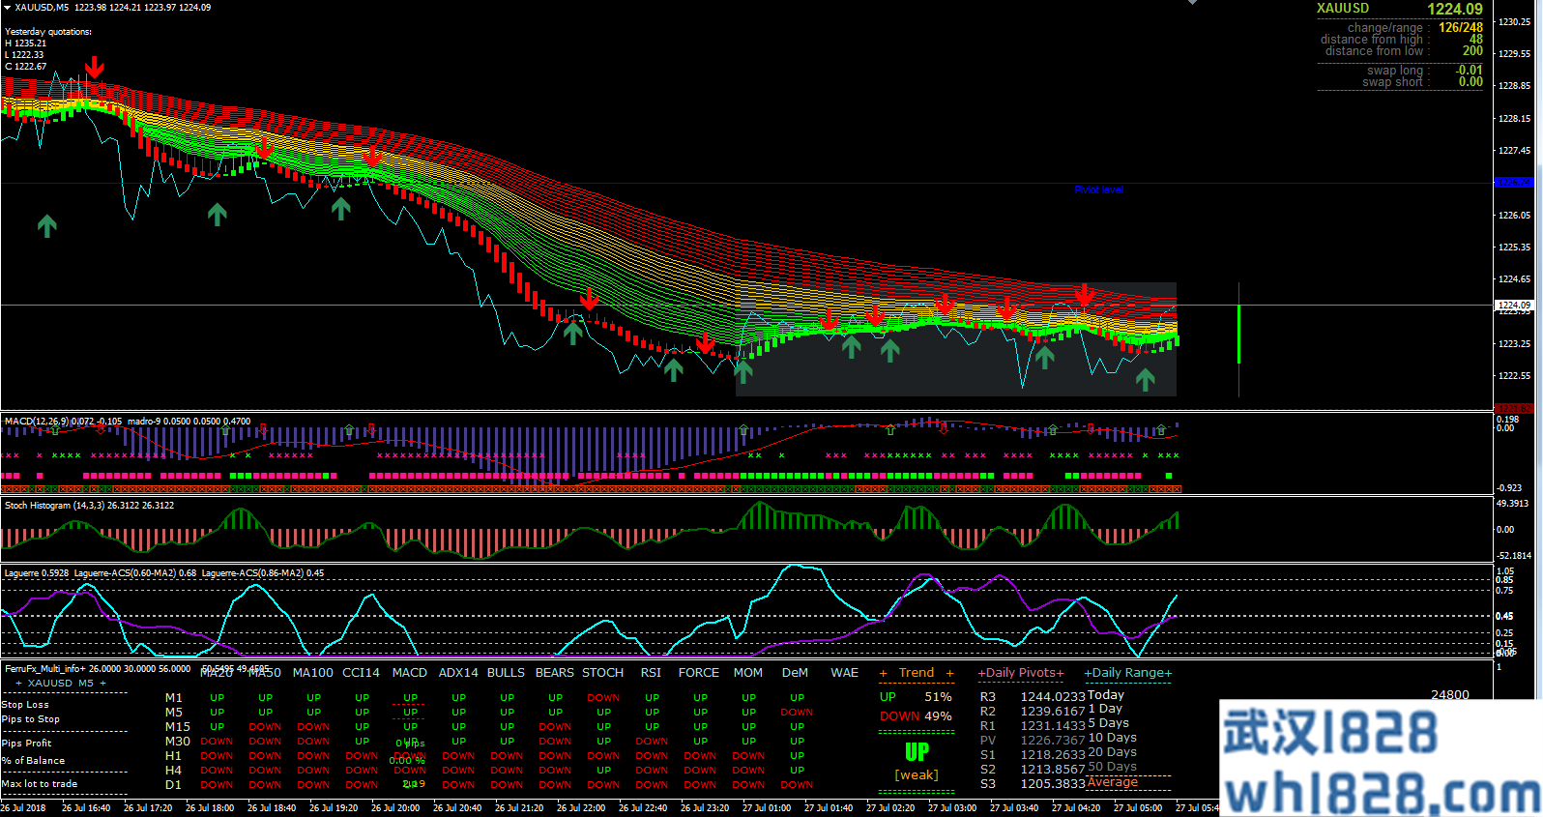1543x817 pixels.
Task: Click the S3 pivot value 1205.3833
Action: pyautogui.click(x=1053, y=784)
